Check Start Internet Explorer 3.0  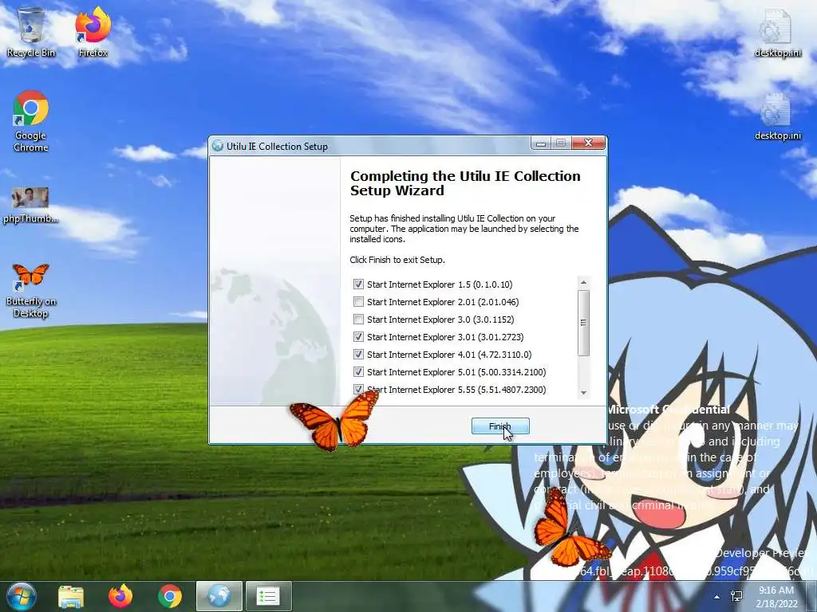pos(358,320)
